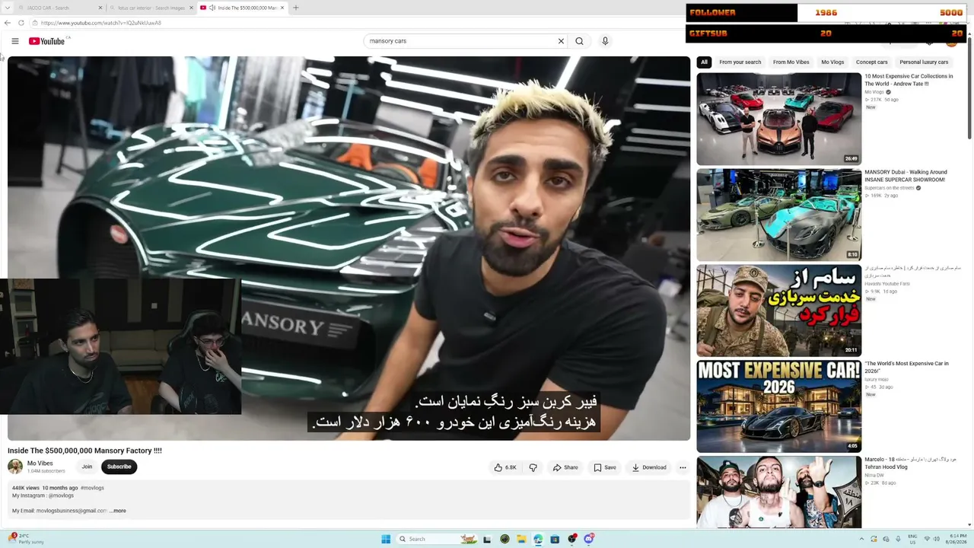Image resolution: width=974 pixels, height=548 pixels.
Task: Open the 'Most Expensive Car 2026' thumbnail
Action: [x=778, y=406]
